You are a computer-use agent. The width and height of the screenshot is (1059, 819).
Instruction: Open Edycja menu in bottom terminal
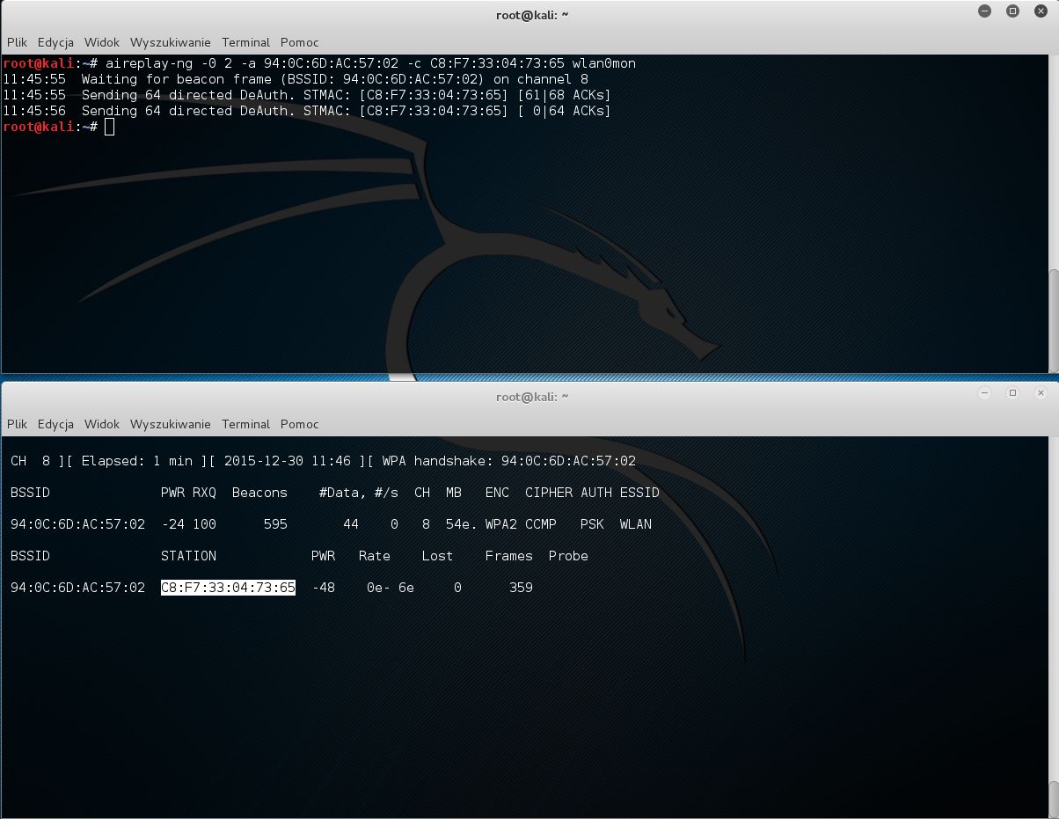(x=55, y=424)
